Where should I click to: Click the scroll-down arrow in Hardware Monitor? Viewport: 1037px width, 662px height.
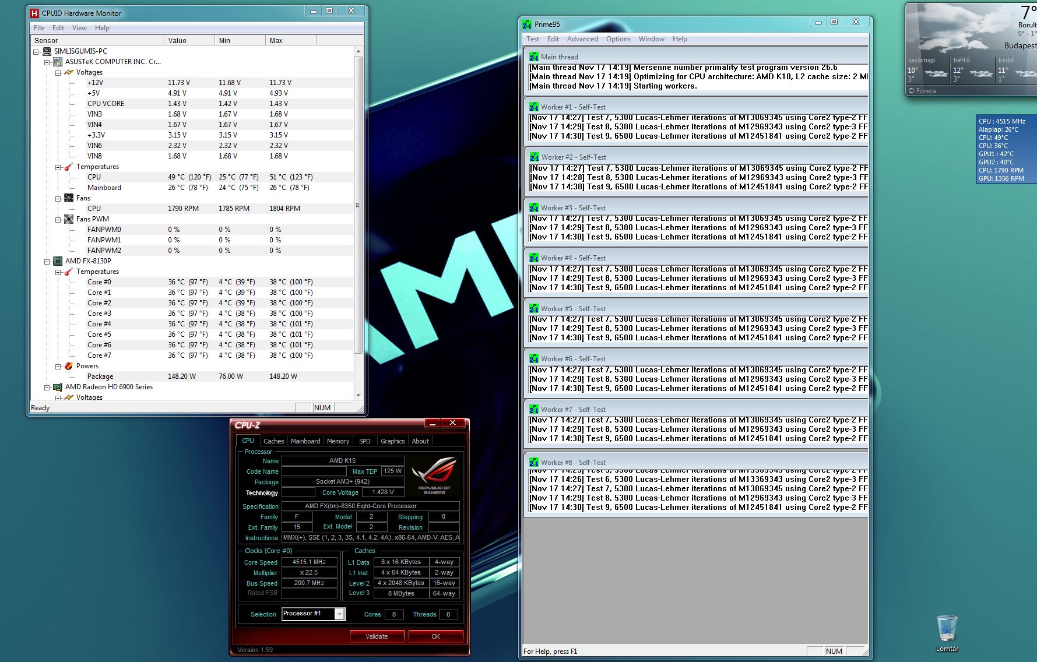coord(358,396)
